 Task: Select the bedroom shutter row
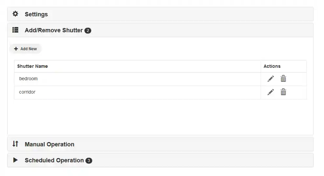point(28,79)
